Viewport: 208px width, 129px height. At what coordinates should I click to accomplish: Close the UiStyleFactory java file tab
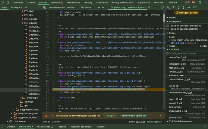point(145,7)
